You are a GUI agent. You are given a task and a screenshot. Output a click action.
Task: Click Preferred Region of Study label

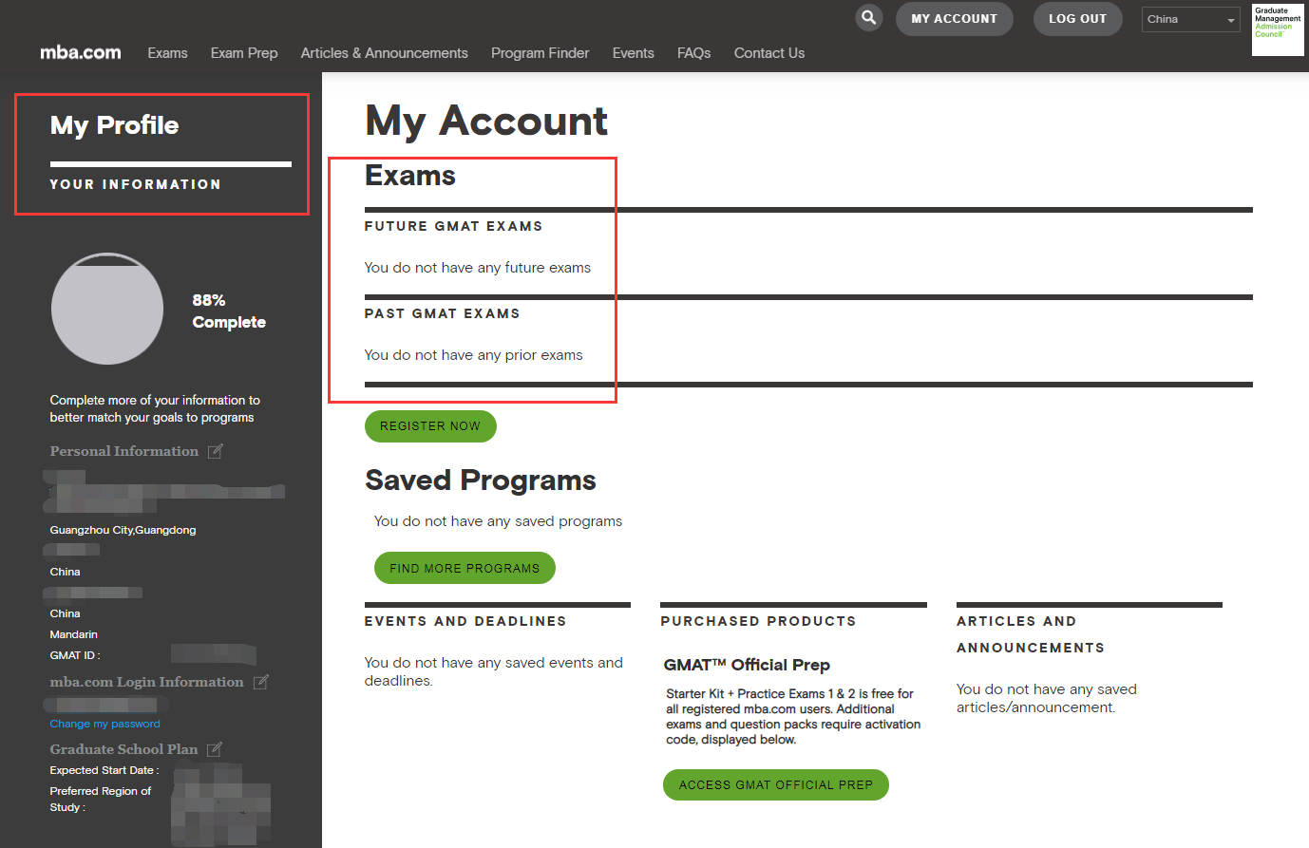(x=101, y=799)
